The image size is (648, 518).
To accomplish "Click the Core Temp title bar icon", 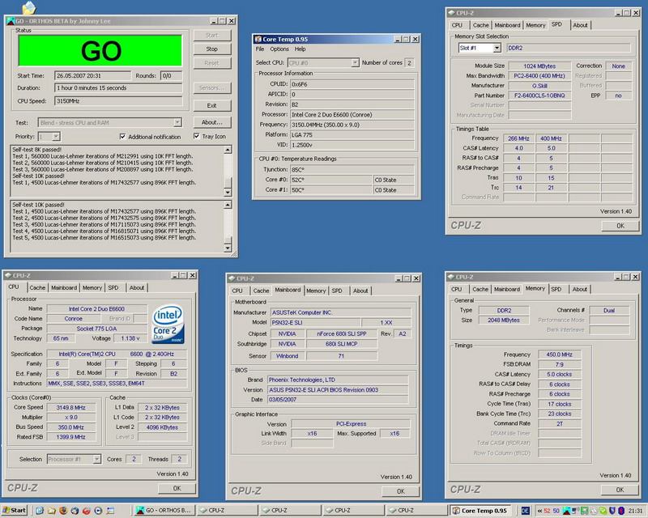I will [x=258, y=39].
